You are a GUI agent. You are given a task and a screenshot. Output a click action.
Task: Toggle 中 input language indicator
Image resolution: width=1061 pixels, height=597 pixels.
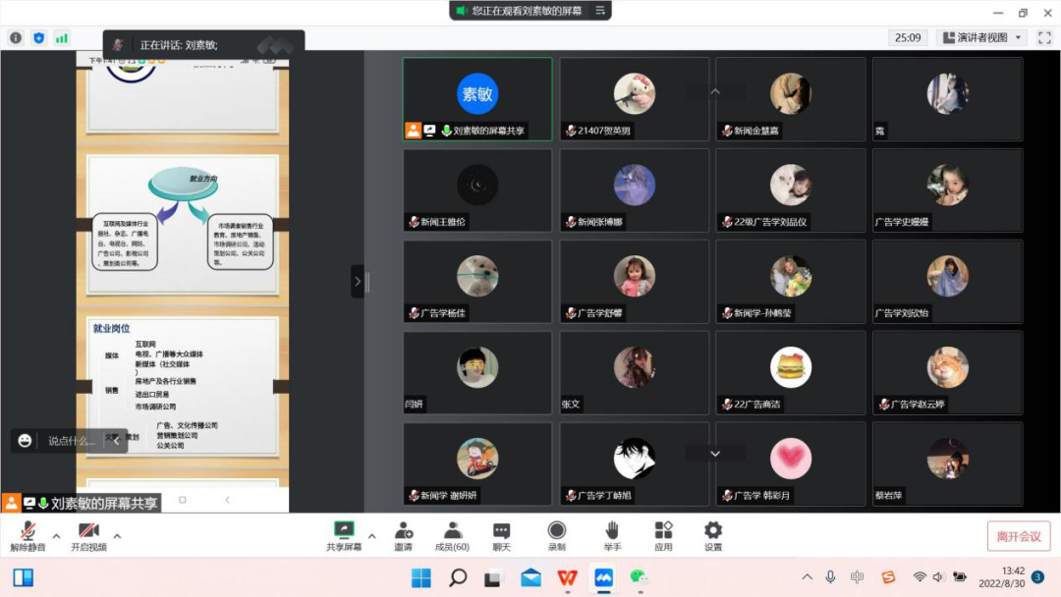pyautogui.click(x=858, y=577)
